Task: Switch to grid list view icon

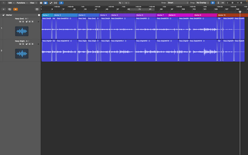Action: (41, 3)
